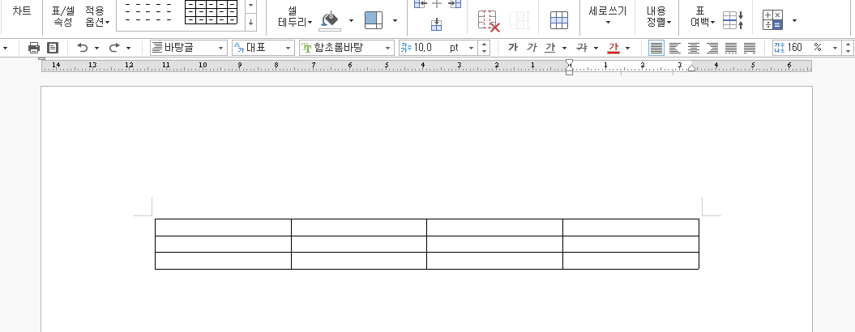Click the table grid select-all cells icon
The image size is (855, 332).
[x=559, y=20]
